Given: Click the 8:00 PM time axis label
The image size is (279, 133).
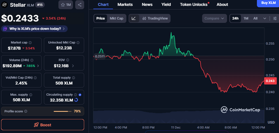Looking at the screenshot, I should pos(148,127).
